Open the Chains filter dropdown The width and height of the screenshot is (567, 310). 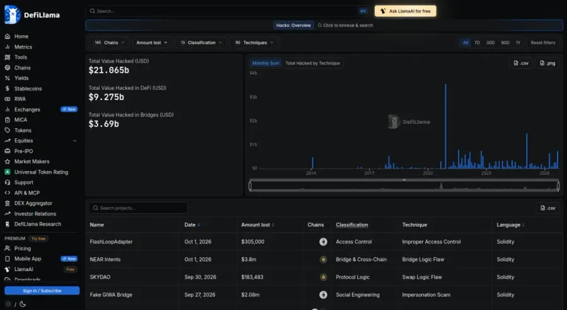tap(110, 43)
